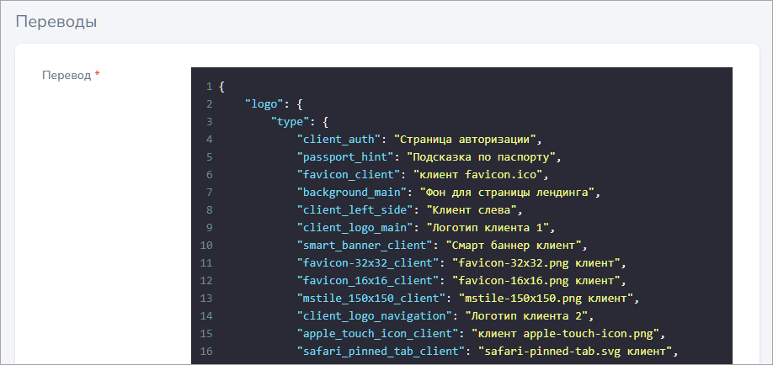Viewport: 773px width, 365px height.
Task: Click the "Перевод" field label
Action: 67,75
